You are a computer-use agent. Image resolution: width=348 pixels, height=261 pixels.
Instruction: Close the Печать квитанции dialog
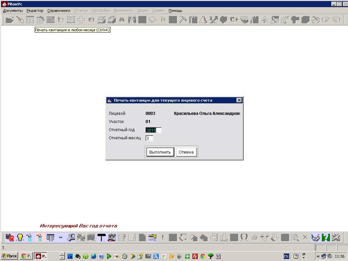pos(239,100)
